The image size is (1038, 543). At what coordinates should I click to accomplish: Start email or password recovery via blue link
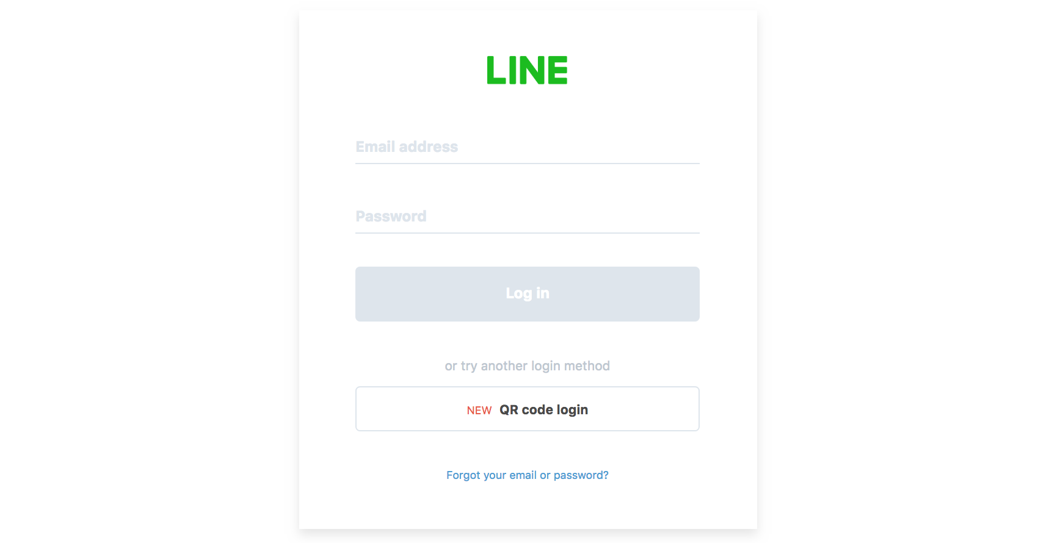click(528, 475)
